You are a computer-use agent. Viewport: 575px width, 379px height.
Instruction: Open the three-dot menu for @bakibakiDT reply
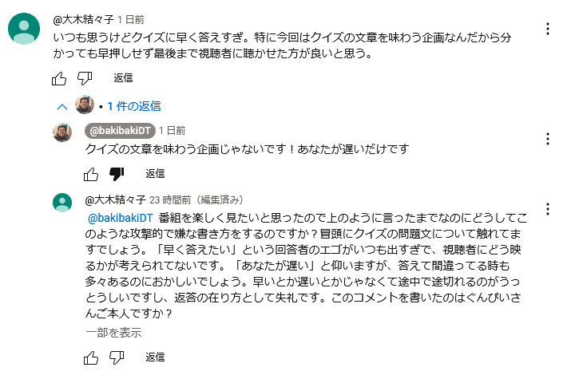(x=548, y=139)
